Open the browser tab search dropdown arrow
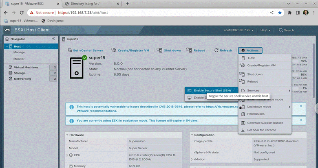Viewport: 318px width, 168px height. (x=288, y=4)
